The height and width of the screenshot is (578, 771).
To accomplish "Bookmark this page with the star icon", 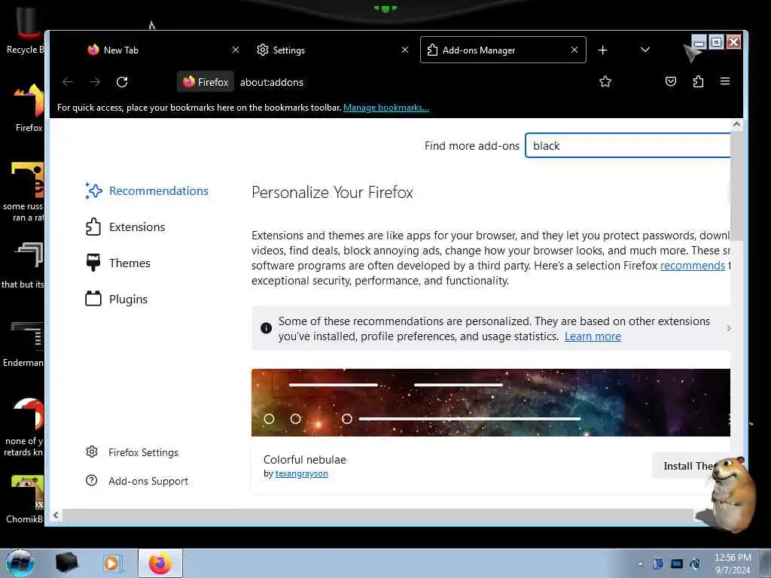I will click(x=605, y=81).
